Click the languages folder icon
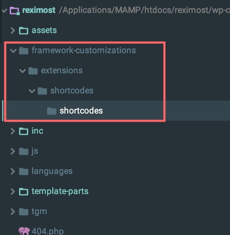Image resolution: width=230 pixels, height=235 pixels. tap(24, 171)
